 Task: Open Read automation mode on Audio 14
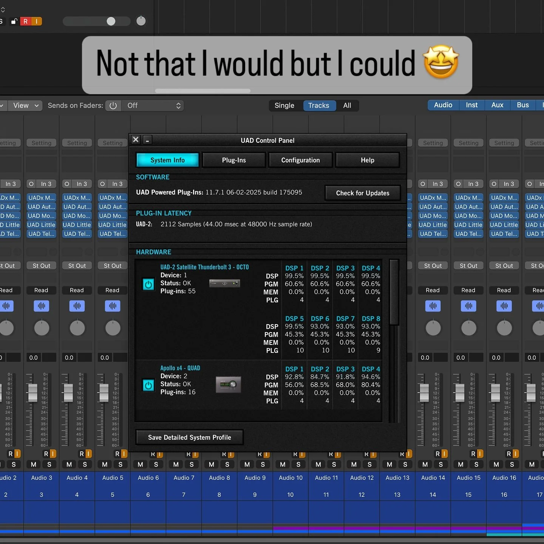(433, 290)
